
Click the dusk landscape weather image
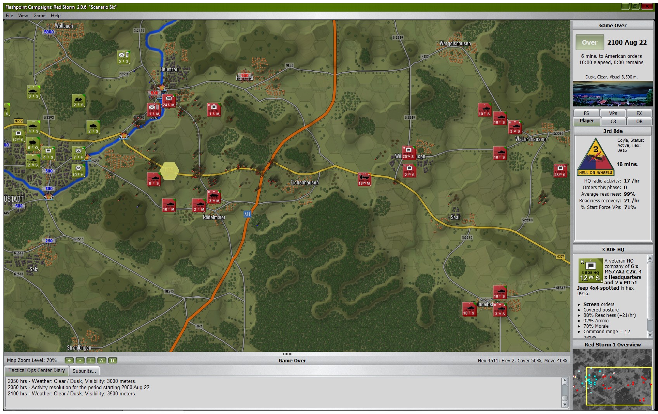click(x=613, y=93)
